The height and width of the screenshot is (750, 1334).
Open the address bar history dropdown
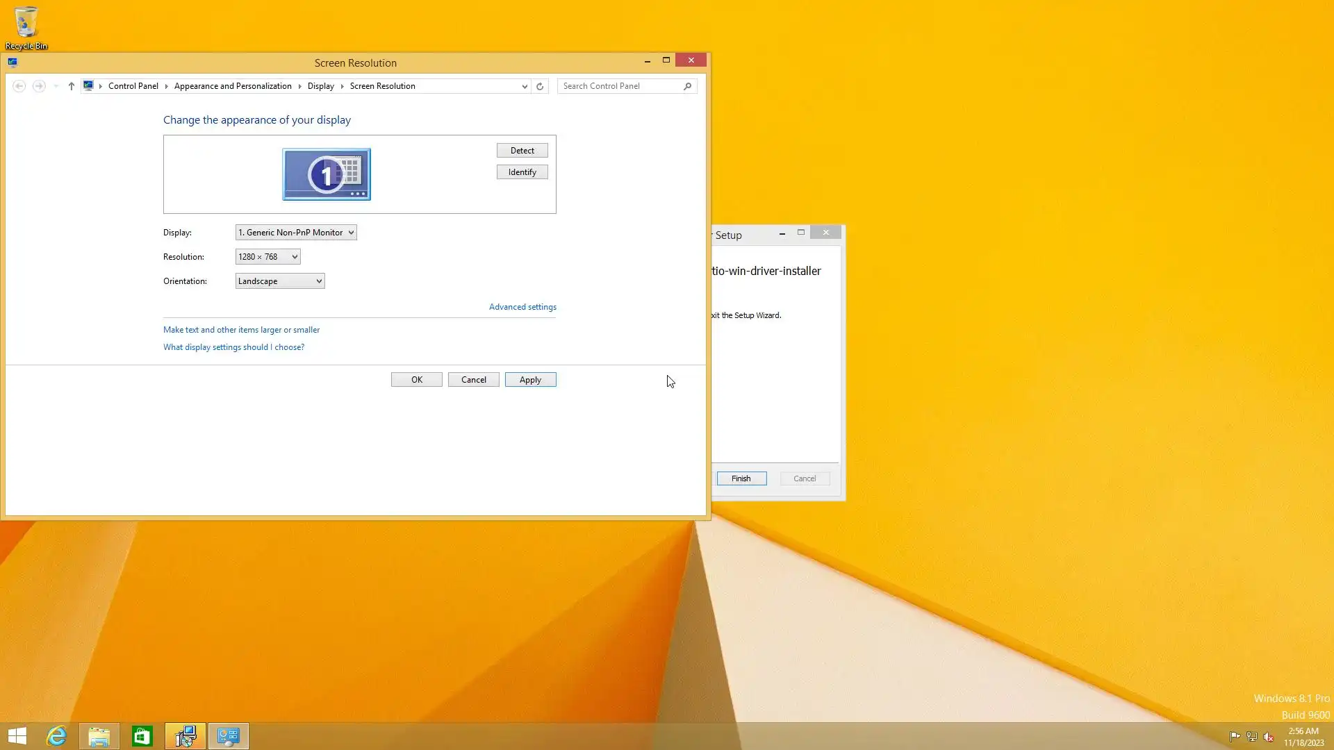tap(525, 86)
